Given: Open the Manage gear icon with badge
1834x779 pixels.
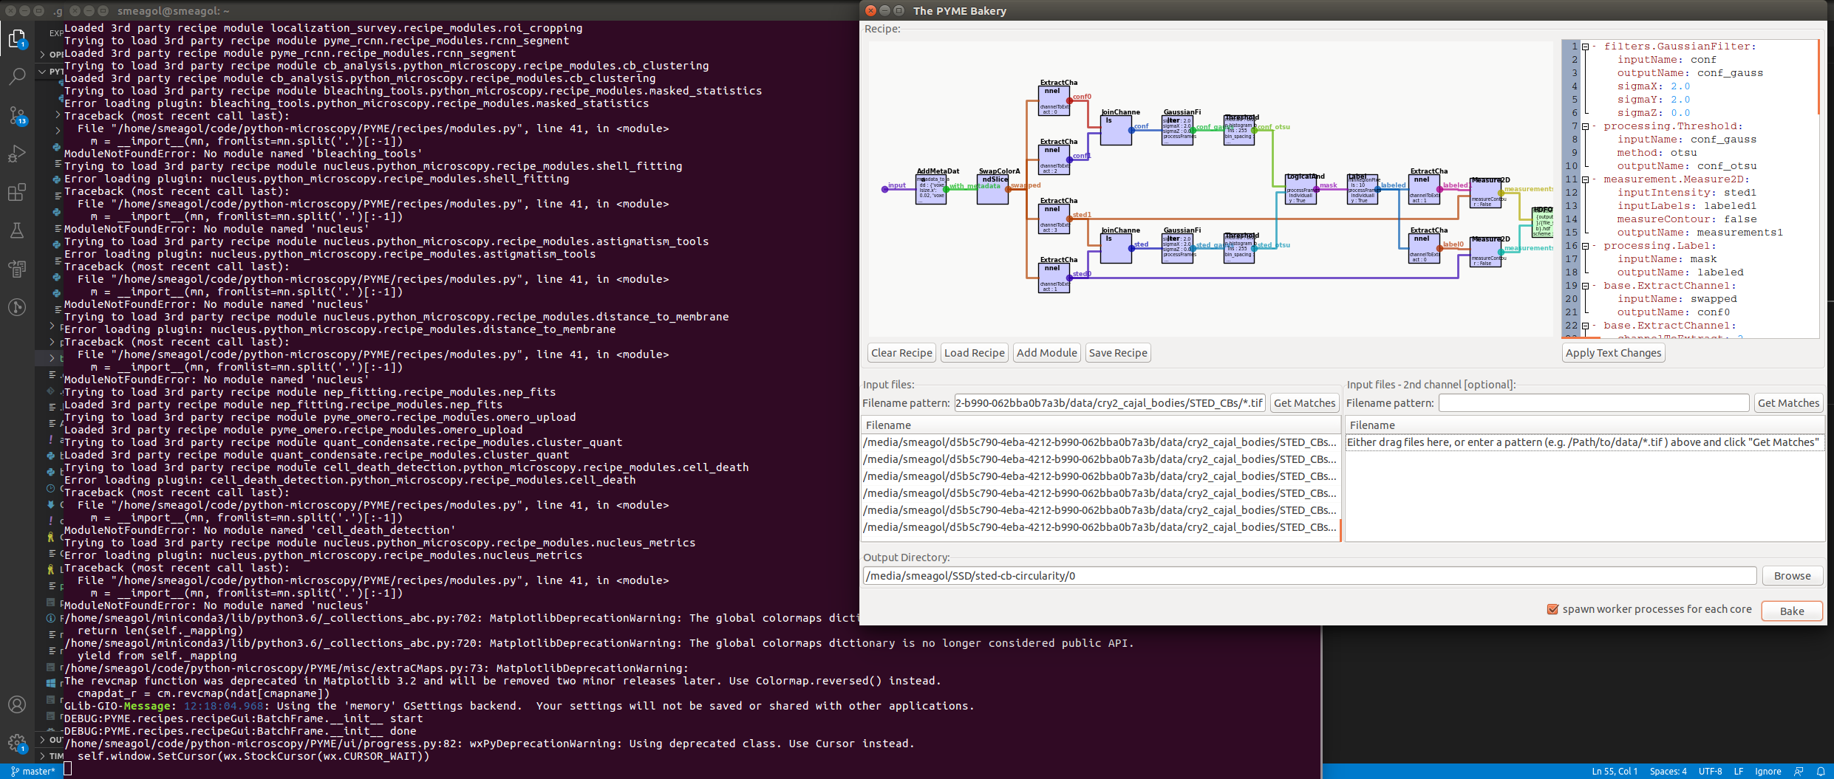Looking at the screenshot, I should [x=17, y=743].
